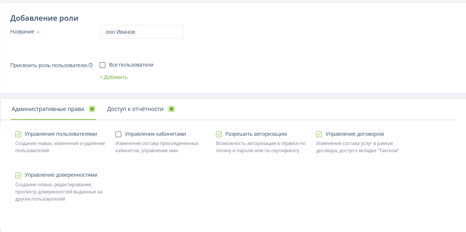Uncheck the Управление договором checkbox

point(319,134)
